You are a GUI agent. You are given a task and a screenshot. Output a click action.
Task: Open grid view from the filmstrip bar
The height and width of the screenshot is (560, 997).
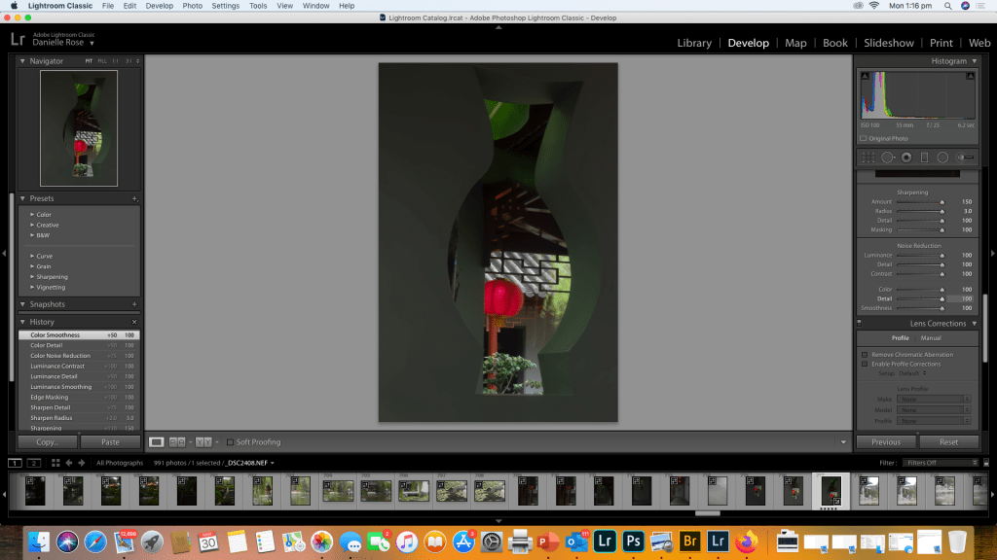pos(56,463)
